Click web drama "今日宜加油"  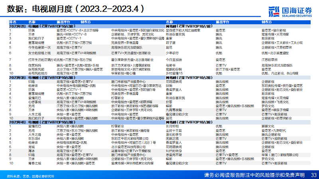[174, 60]
